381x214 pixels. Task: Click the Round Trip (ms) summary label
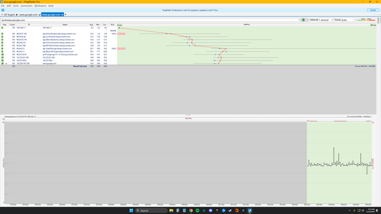click(x=80, y=66)
